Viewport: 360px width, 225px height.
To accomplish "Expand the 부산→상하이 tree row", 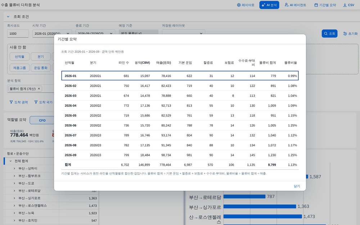I will [14, 168].
